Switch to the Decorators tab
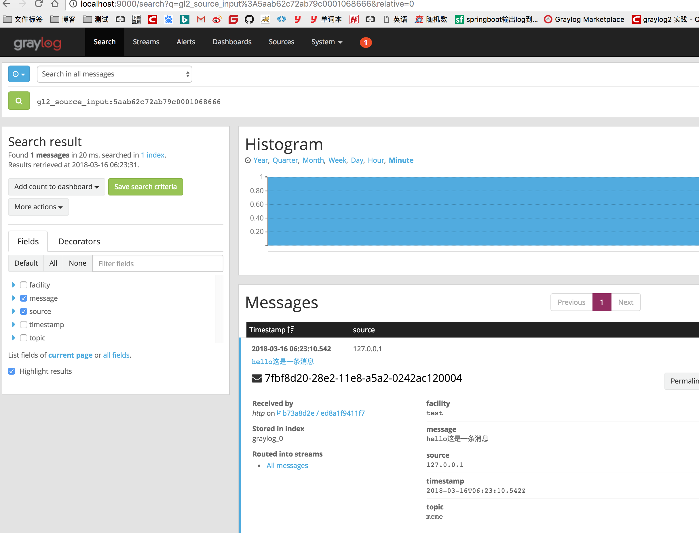 79,241
